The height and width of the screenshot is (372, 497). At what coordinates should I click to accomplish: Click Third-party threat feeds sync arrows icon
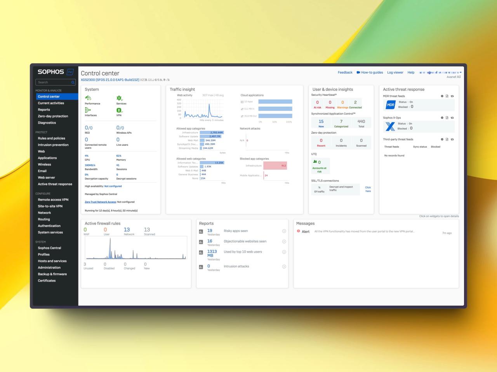point(452,139)
